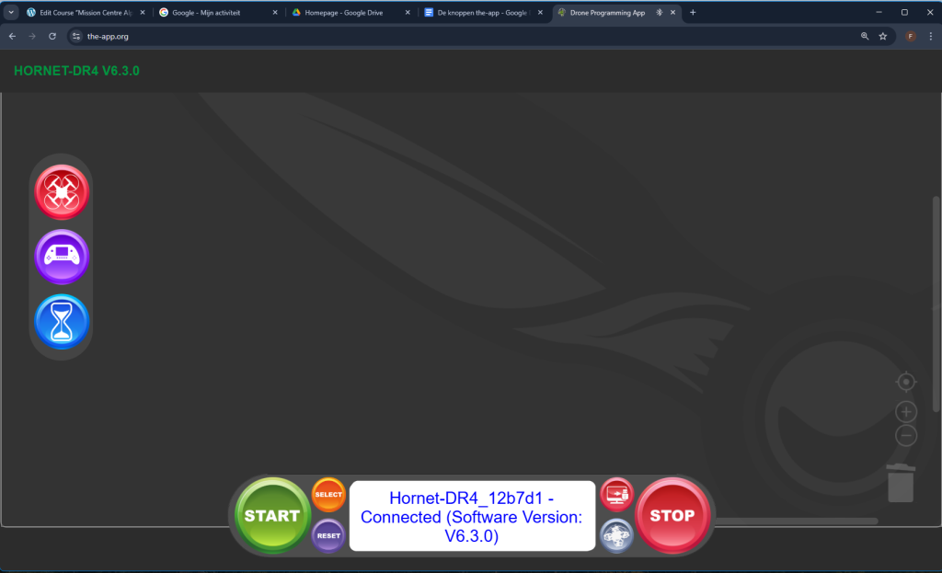
Task: Open the purple gamepad controller category
Action: coord(62,256)
